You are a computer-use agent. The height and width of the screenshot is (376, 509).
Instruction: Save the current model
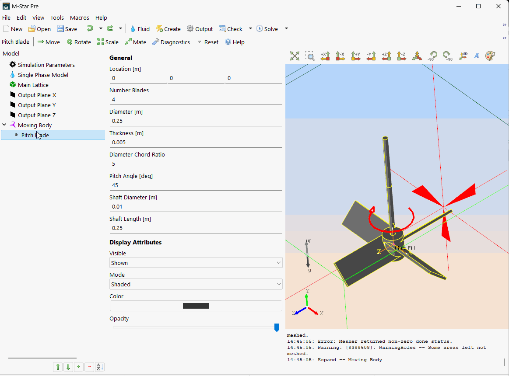[67, 29]
